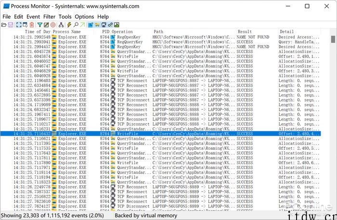This screenshot has width=337, height=220.
Task: Open the Tools menu
Action: click(65, 17)
